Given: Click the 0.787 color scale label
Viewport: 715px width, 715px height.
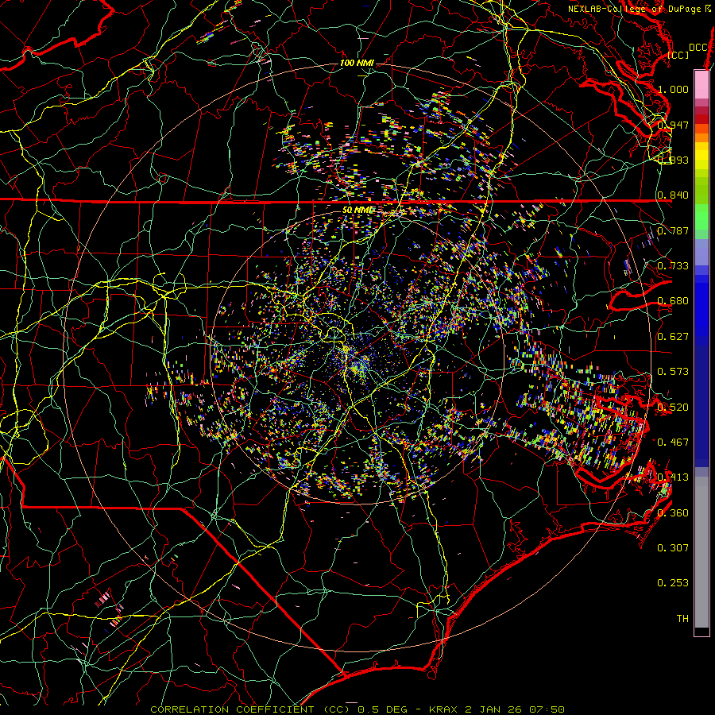Looking at the screenshot, I should coord(673,230).
